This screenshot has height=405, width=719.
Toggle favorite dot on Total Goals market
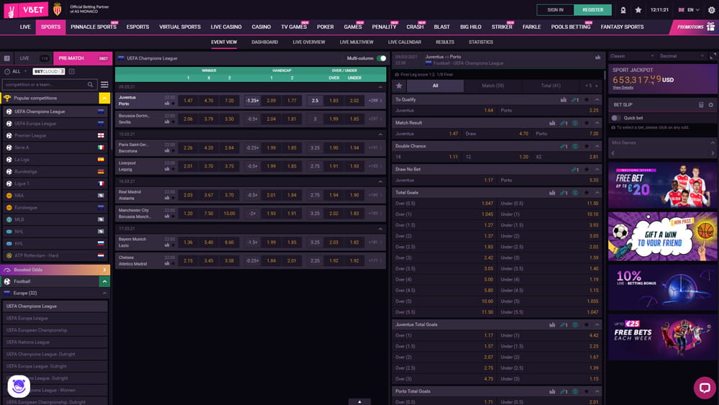click(587, 193)
